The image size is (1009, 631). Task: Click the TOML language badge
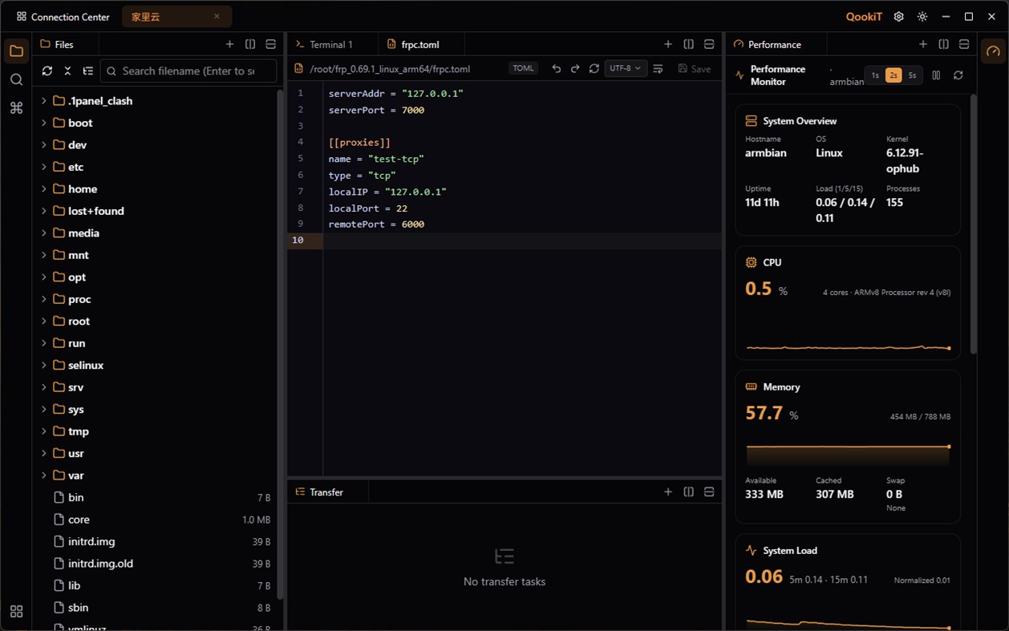click(523, 69)
